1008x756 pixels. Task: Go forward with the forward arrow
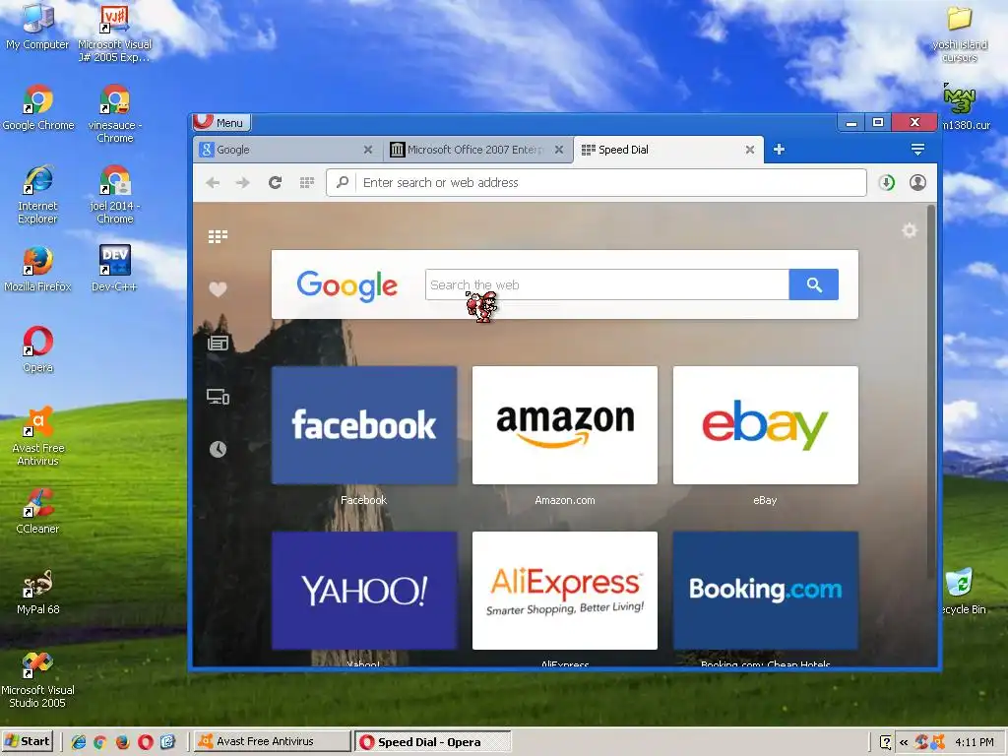(242, 183)
